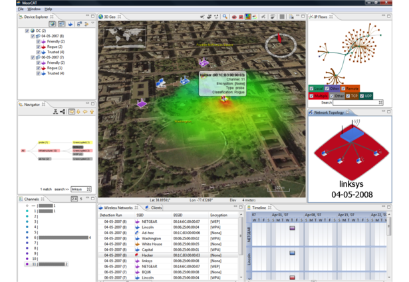This screenshot has height=282, width=409.
Task: Switch to the Clients tab
Action: (154, 208)
